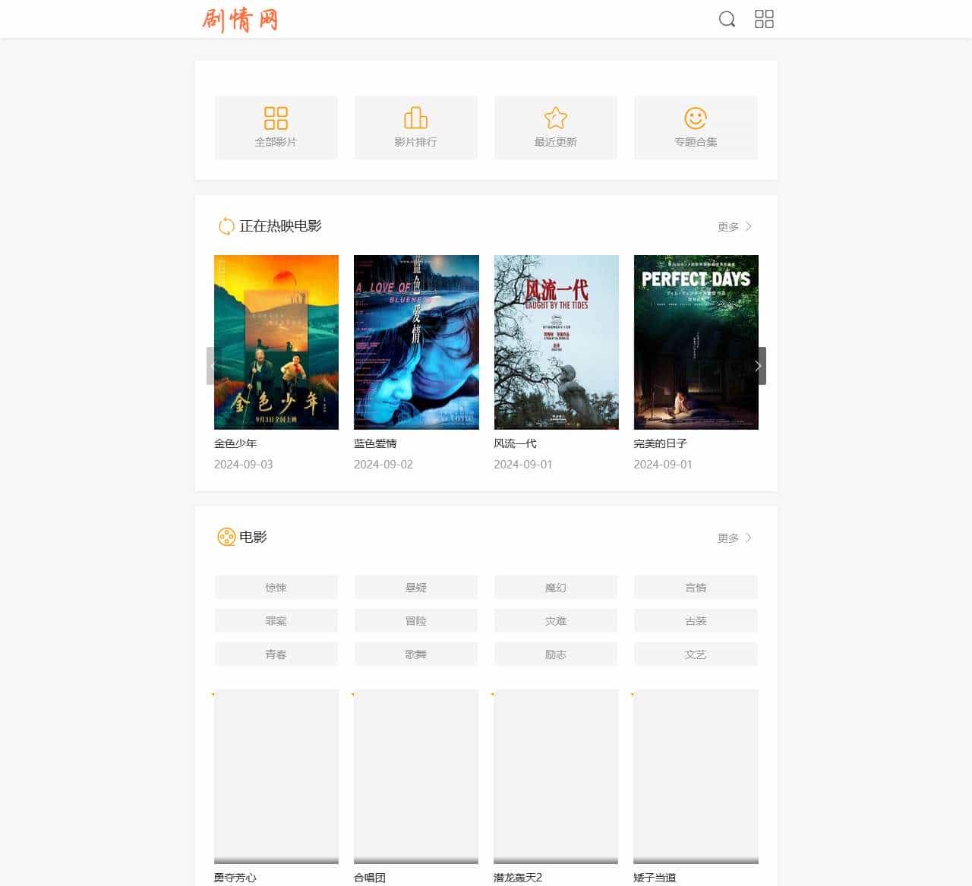972x886 pixels.
Task: Select the 影片排行 chart icon
Action: [415, 118]
